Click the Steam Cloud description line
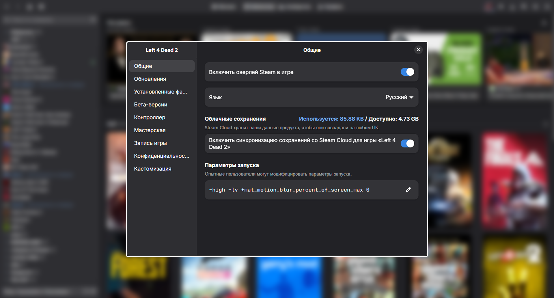Screen dimensions: 554x298 click(292, 128)
